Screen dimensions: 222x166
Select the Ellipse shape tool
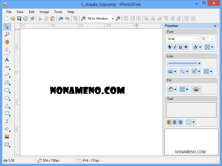(x=7, y=98)
